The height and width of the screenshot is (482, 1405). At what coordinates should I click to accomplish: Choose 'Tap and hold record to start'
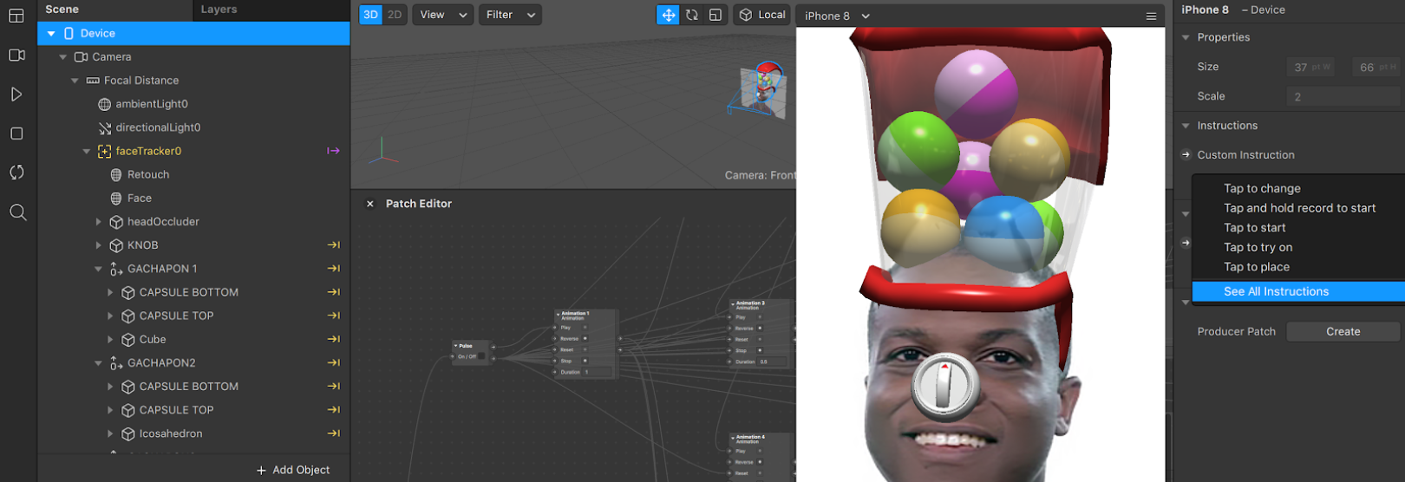point(1298,208)
